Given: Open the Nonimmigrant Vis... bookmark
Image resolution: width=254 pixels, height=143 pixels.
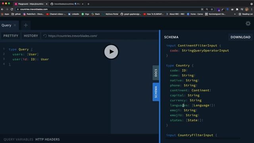Looking at the screenshot, I should (215, 14).
